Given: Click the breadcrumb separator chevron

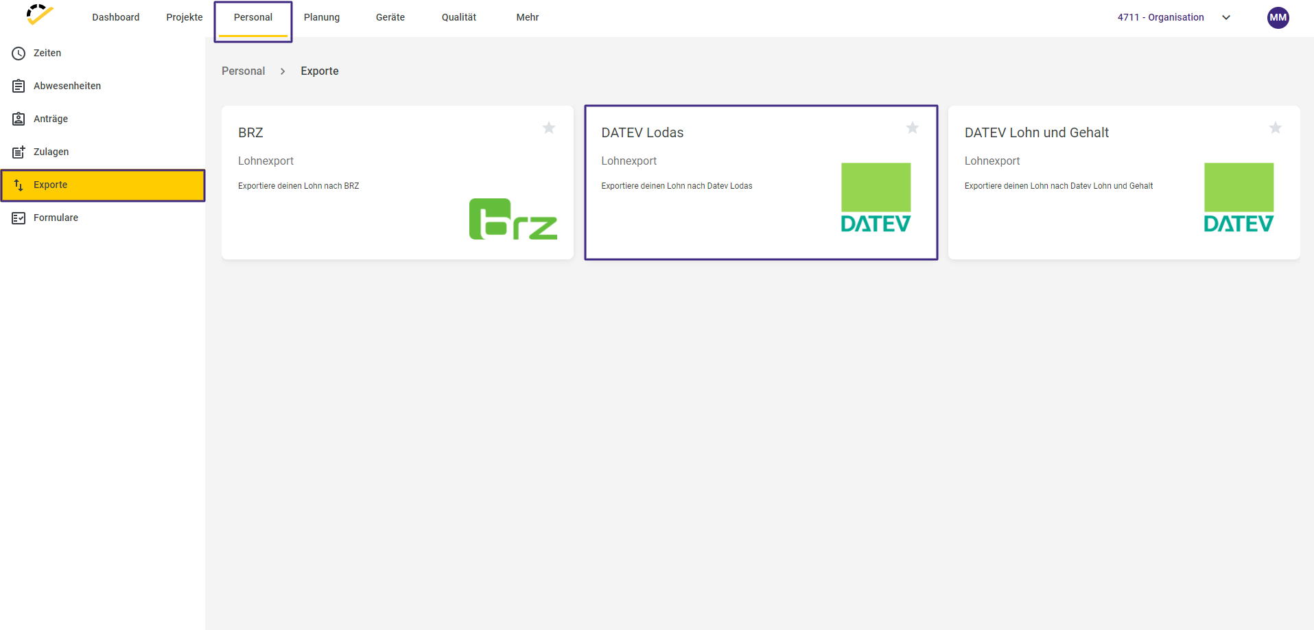Looking at the screenshot, I should click(x=283, y=71).
